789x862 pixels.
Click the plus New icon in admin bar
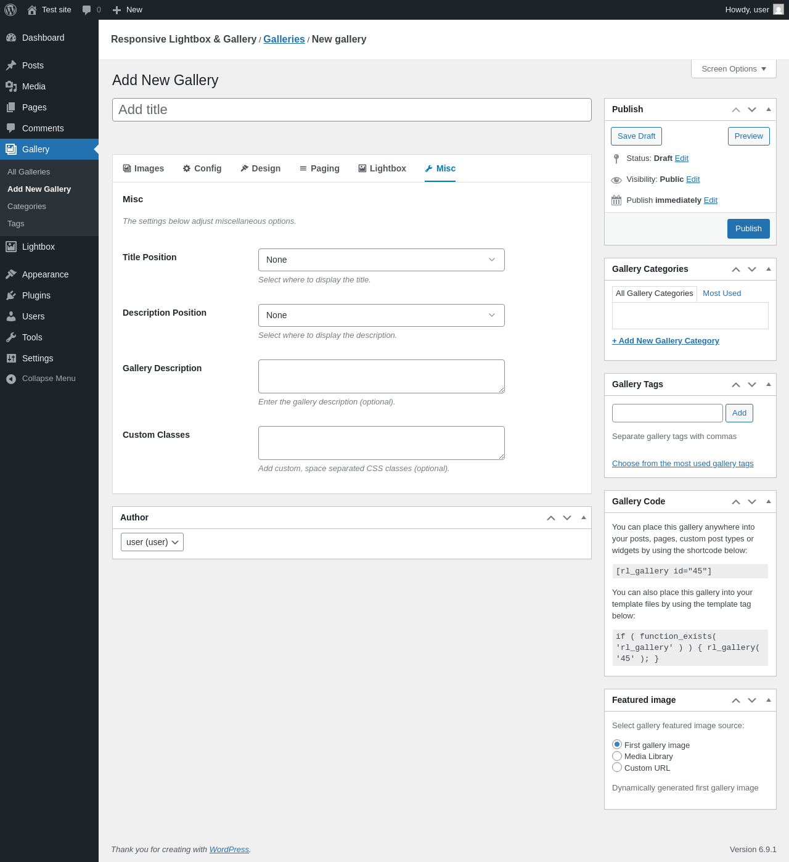[x=117, y=10]
